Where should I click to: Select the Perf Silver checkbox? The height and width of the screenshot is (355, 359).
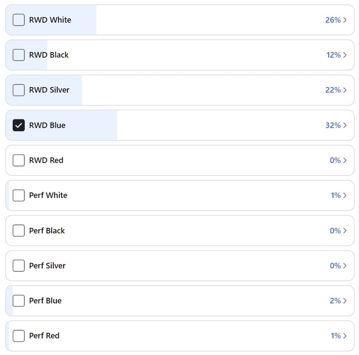pos(19,265)
